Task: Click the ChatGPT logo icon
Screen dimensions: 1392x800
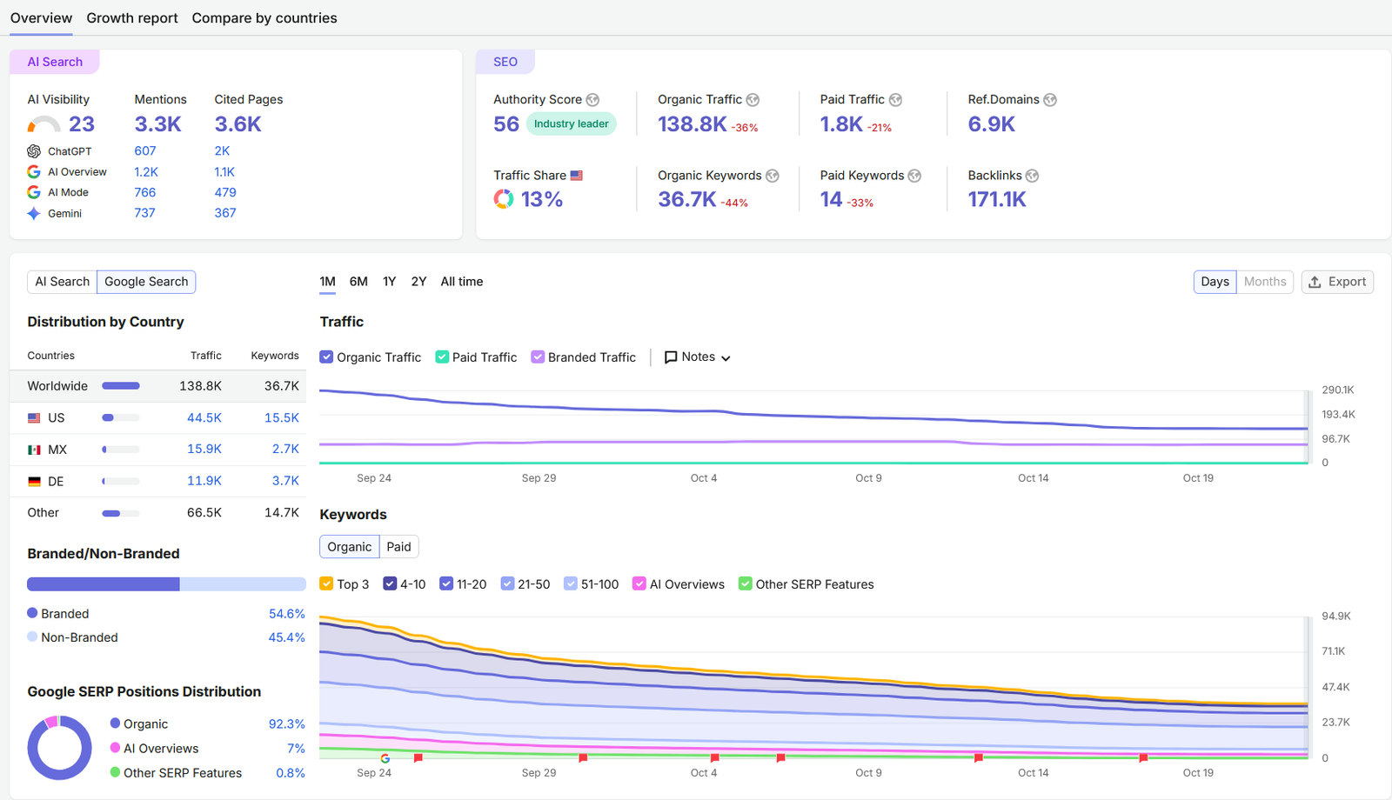Action: click(34, 151)
